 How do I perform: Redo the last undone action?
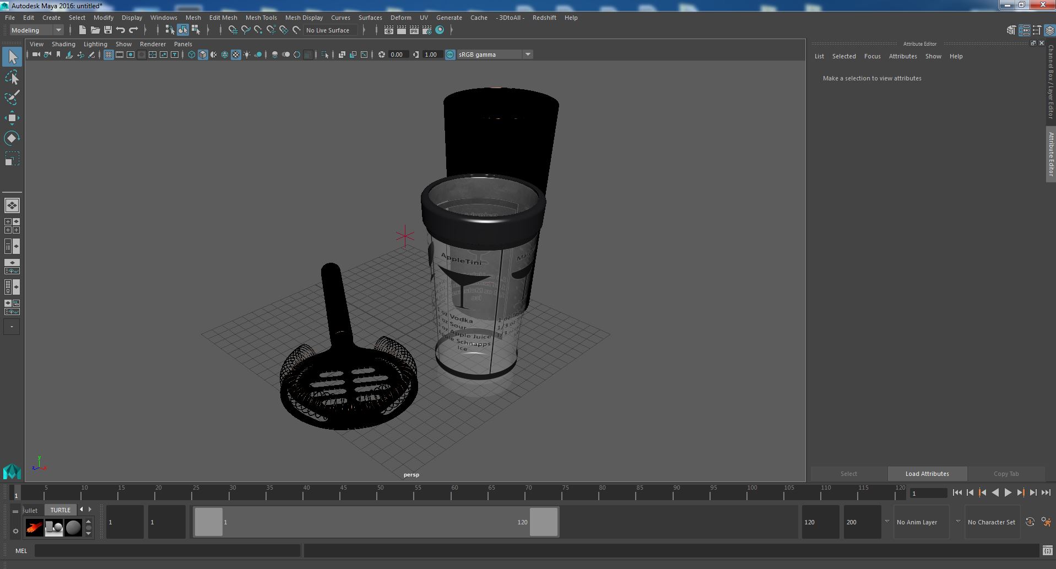133,30
